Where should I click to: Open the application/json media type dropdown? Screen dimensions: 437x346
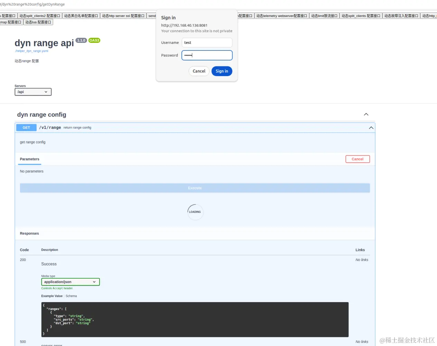pyautogui.click(x=70, y=282)
